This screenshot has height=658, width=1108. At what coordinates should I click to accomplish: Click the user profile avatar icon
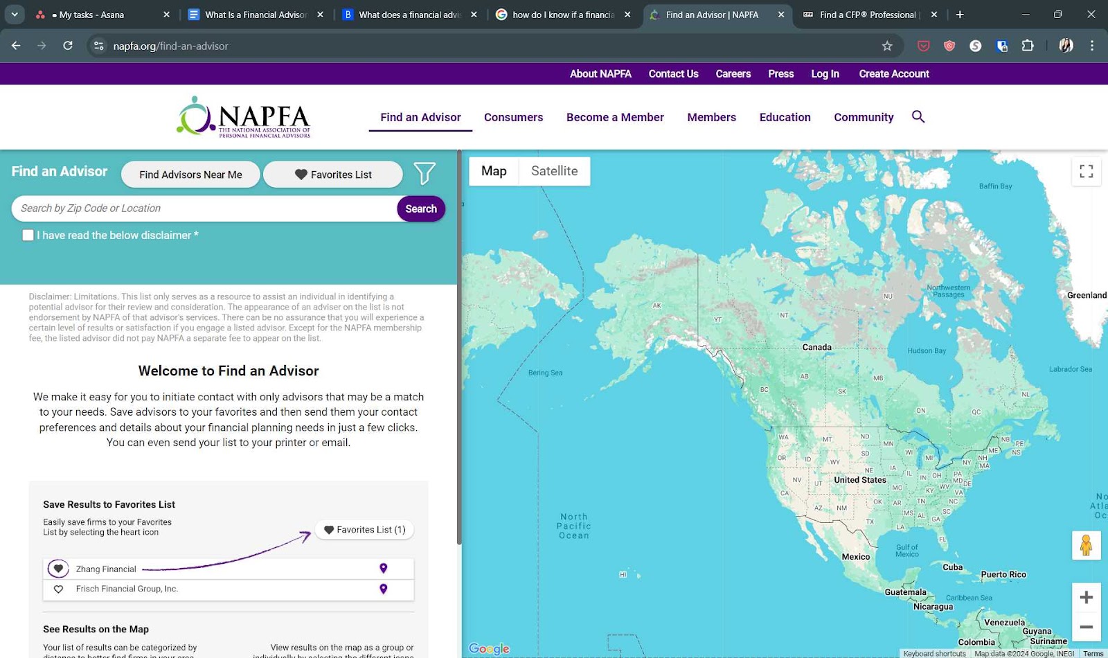point(1066,46)
